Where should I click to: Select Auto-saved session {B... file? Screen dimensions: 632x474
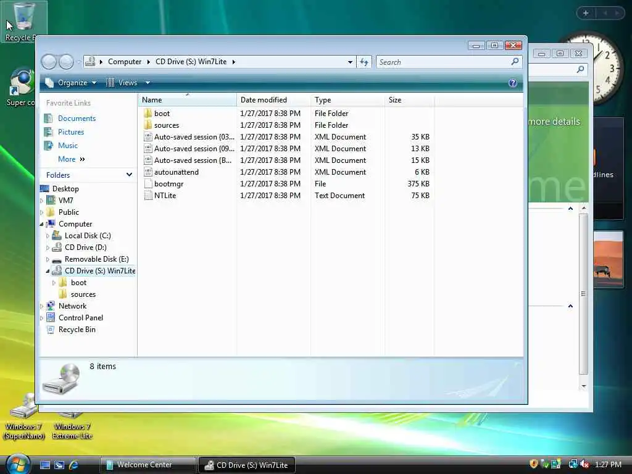pos(193,160)
